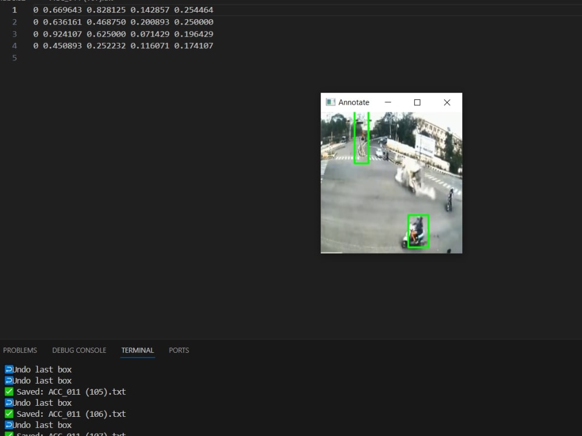The image size is (582, 436).
Task: Click the value 0.468750 on line 2
Action: 106,22
